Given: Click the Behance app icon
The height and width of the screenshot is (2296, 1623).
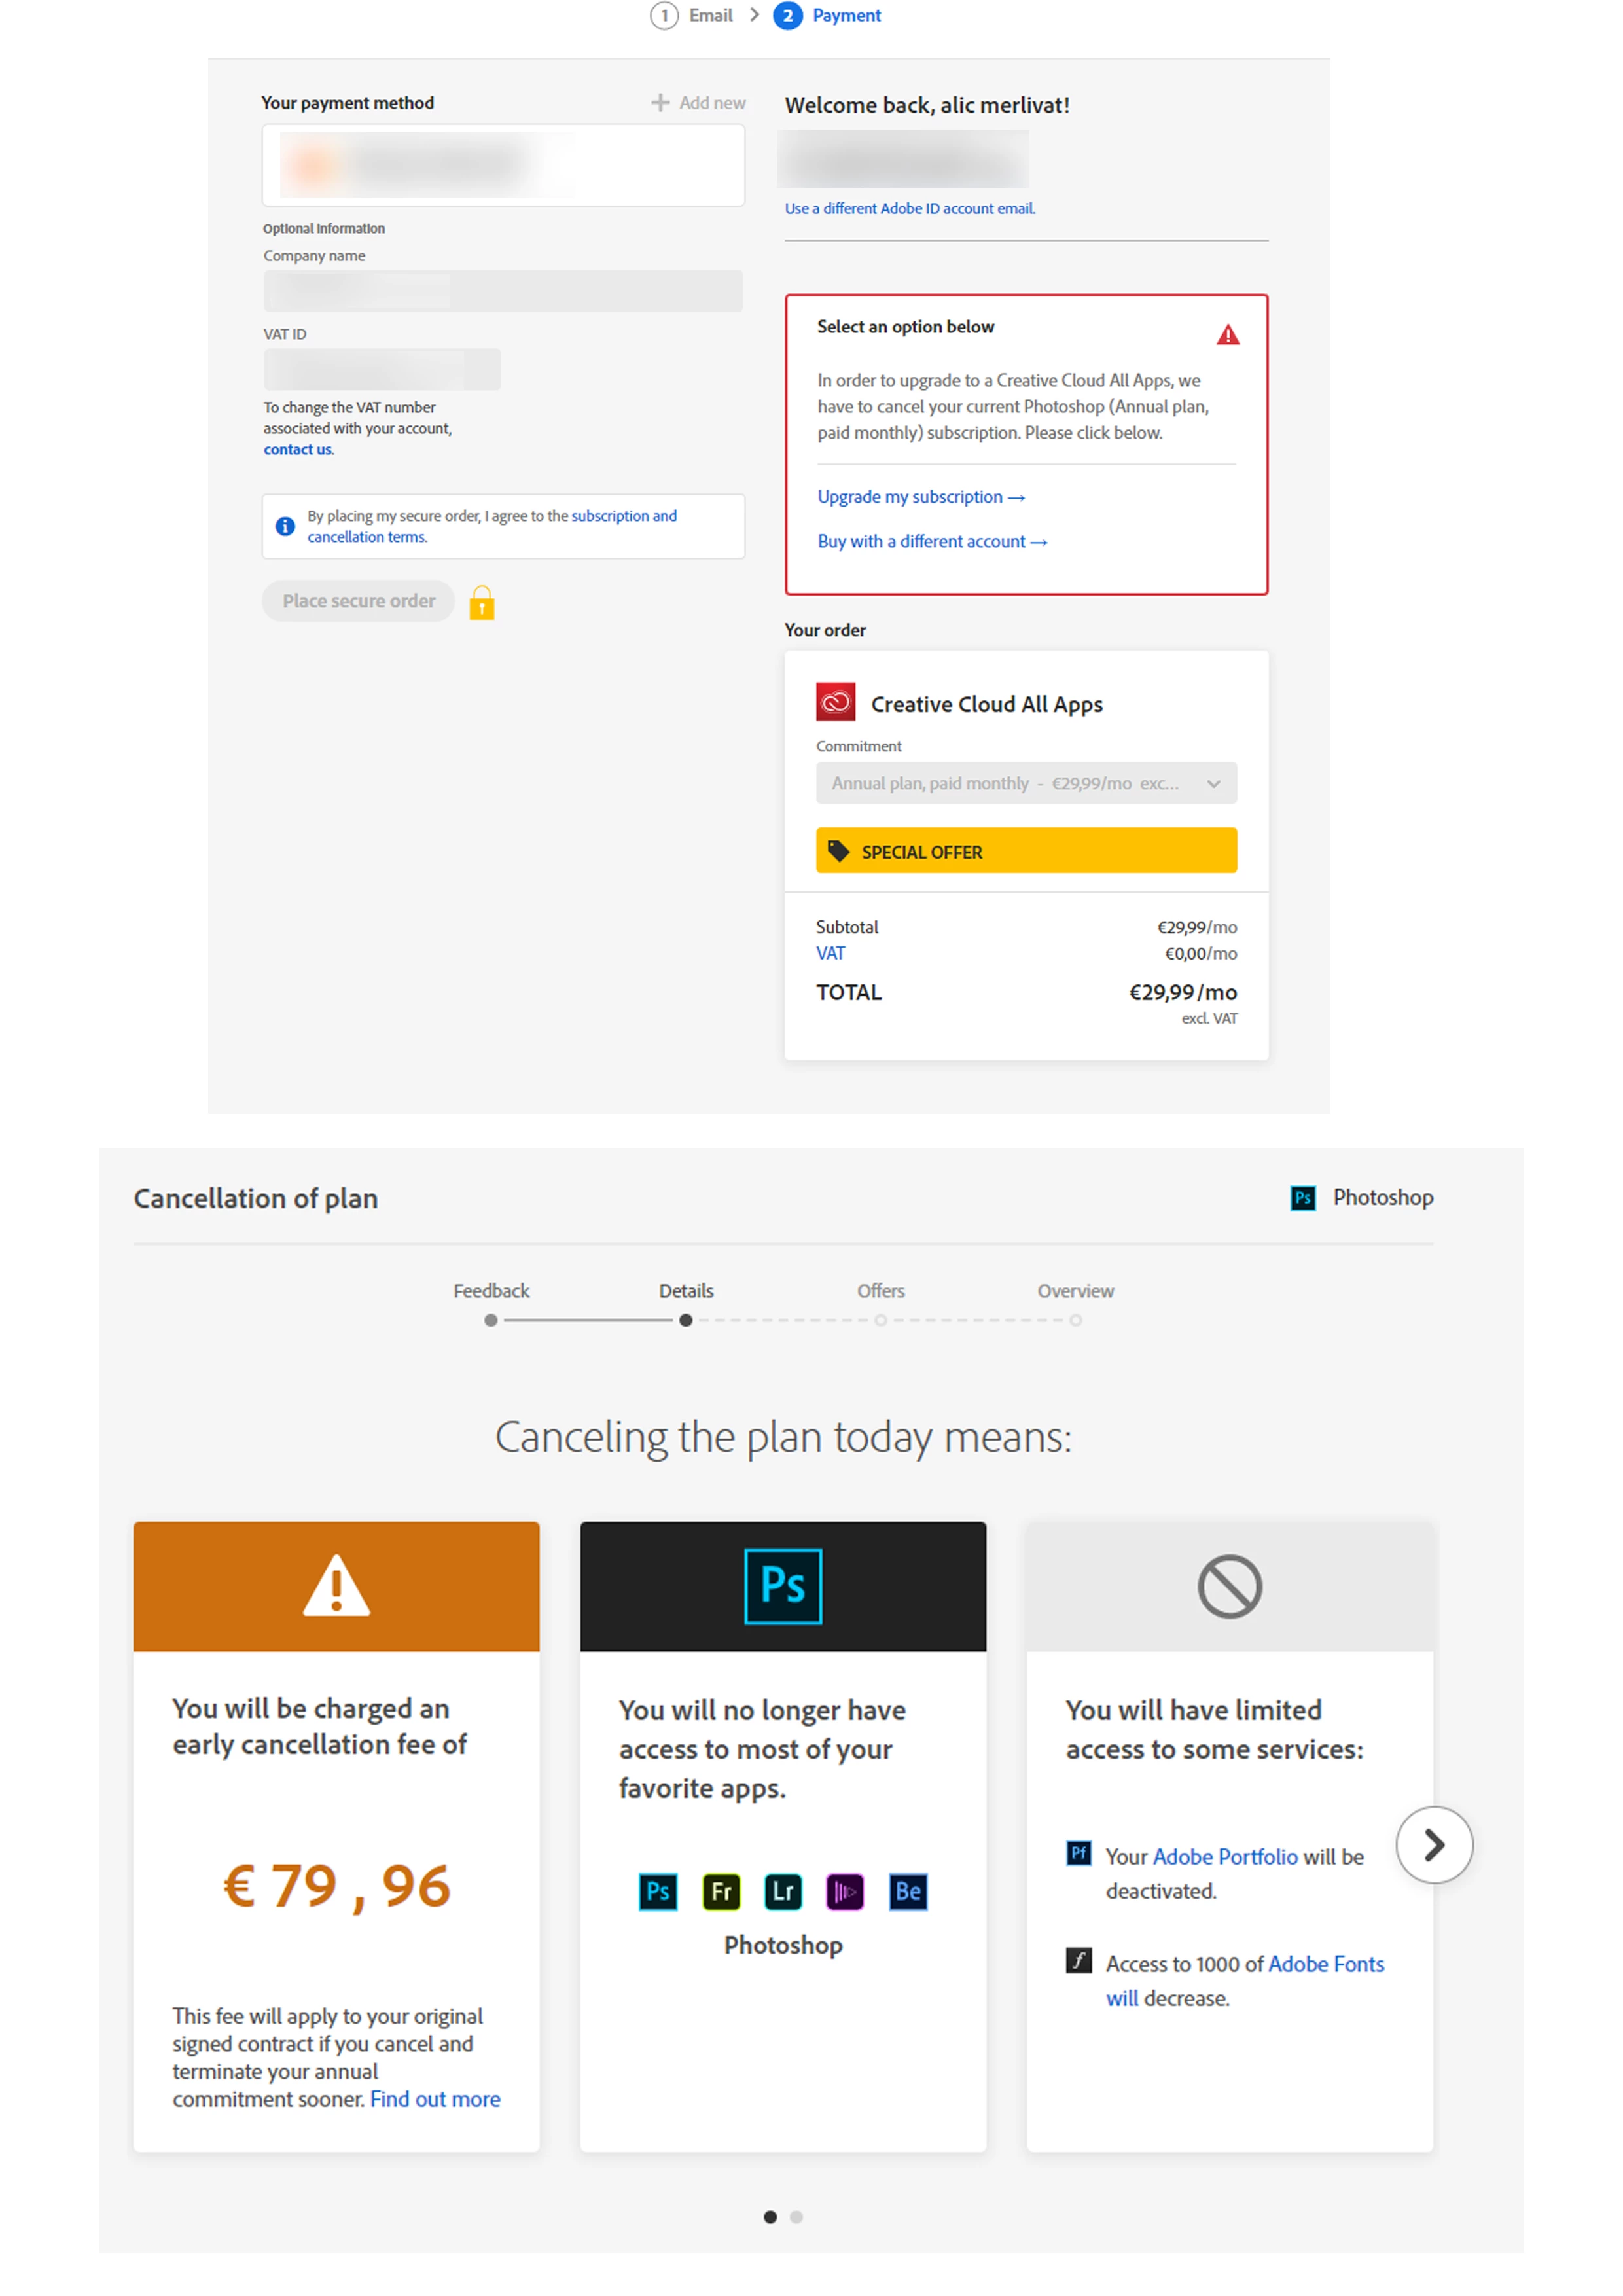Looking at the screenshot, I should click(x=907, y=1891).
